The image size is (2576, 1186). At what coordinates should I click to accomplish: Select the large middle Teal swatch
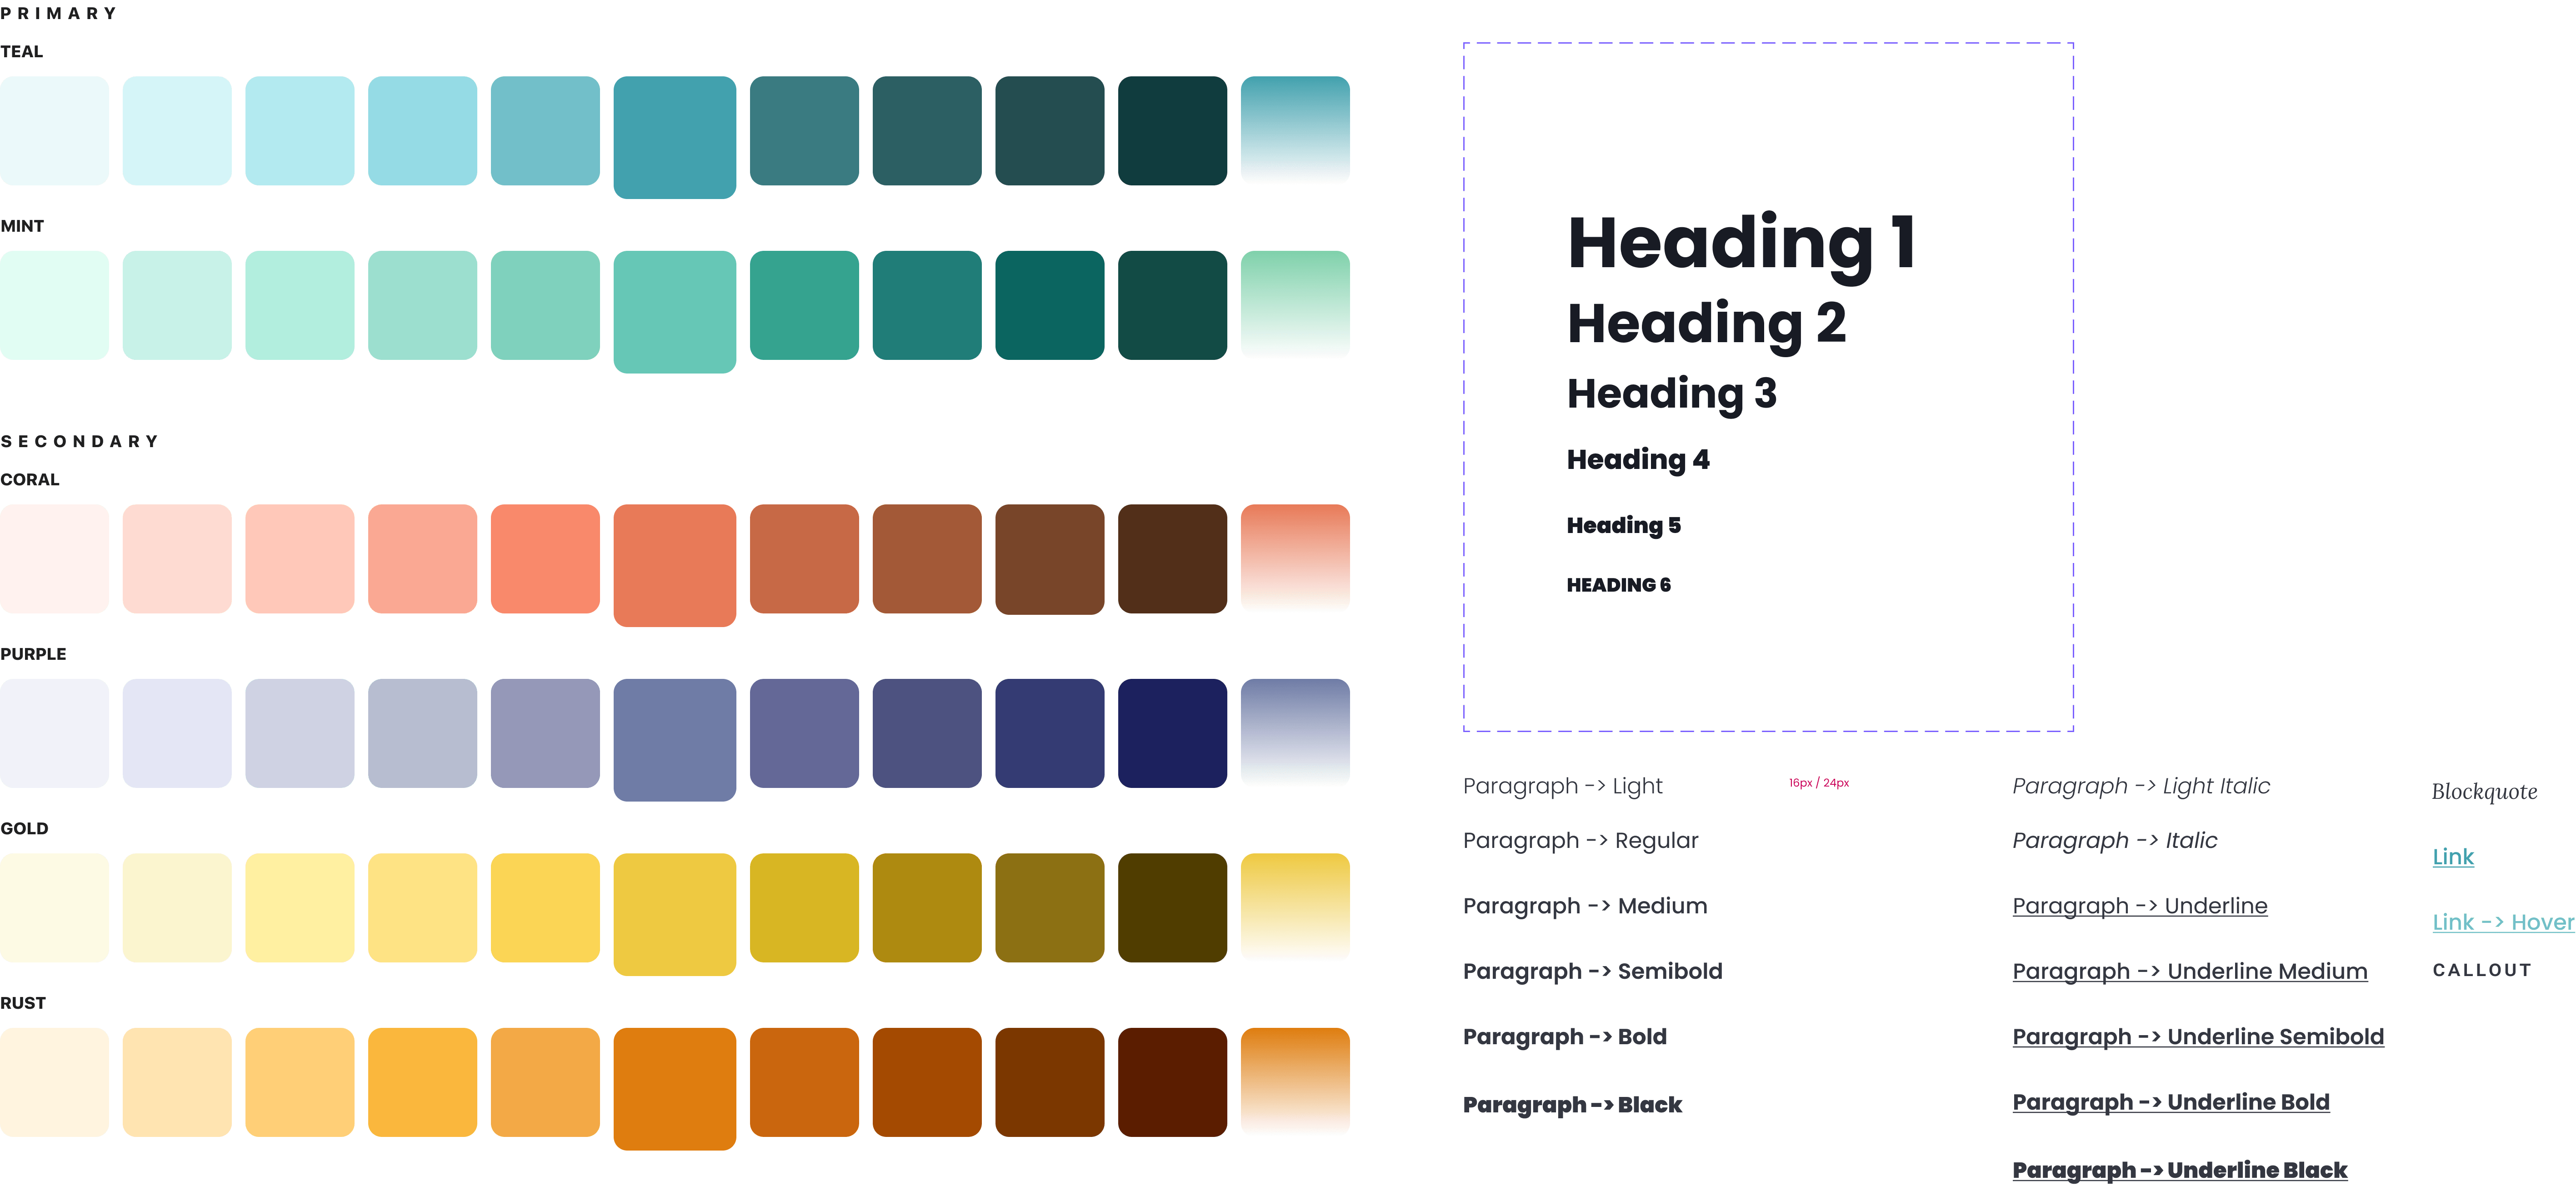[674, 137]
